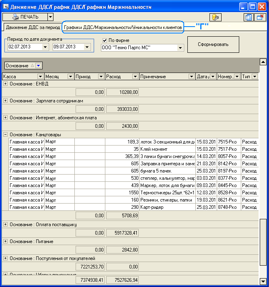Click the Канцтовары subtotal 5708,69

122,216
